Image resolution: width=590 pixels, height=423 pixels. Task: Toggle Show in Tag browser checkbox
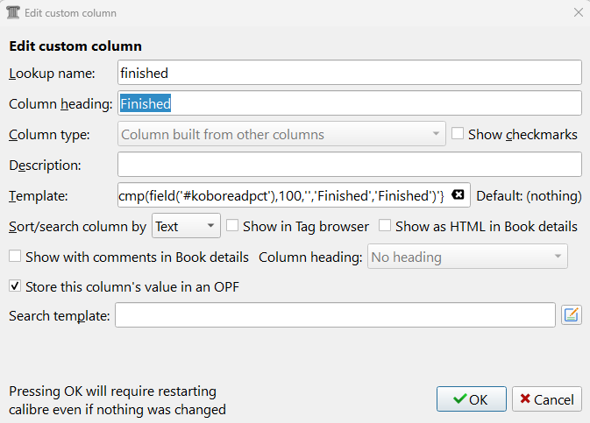tap(233, 226)
